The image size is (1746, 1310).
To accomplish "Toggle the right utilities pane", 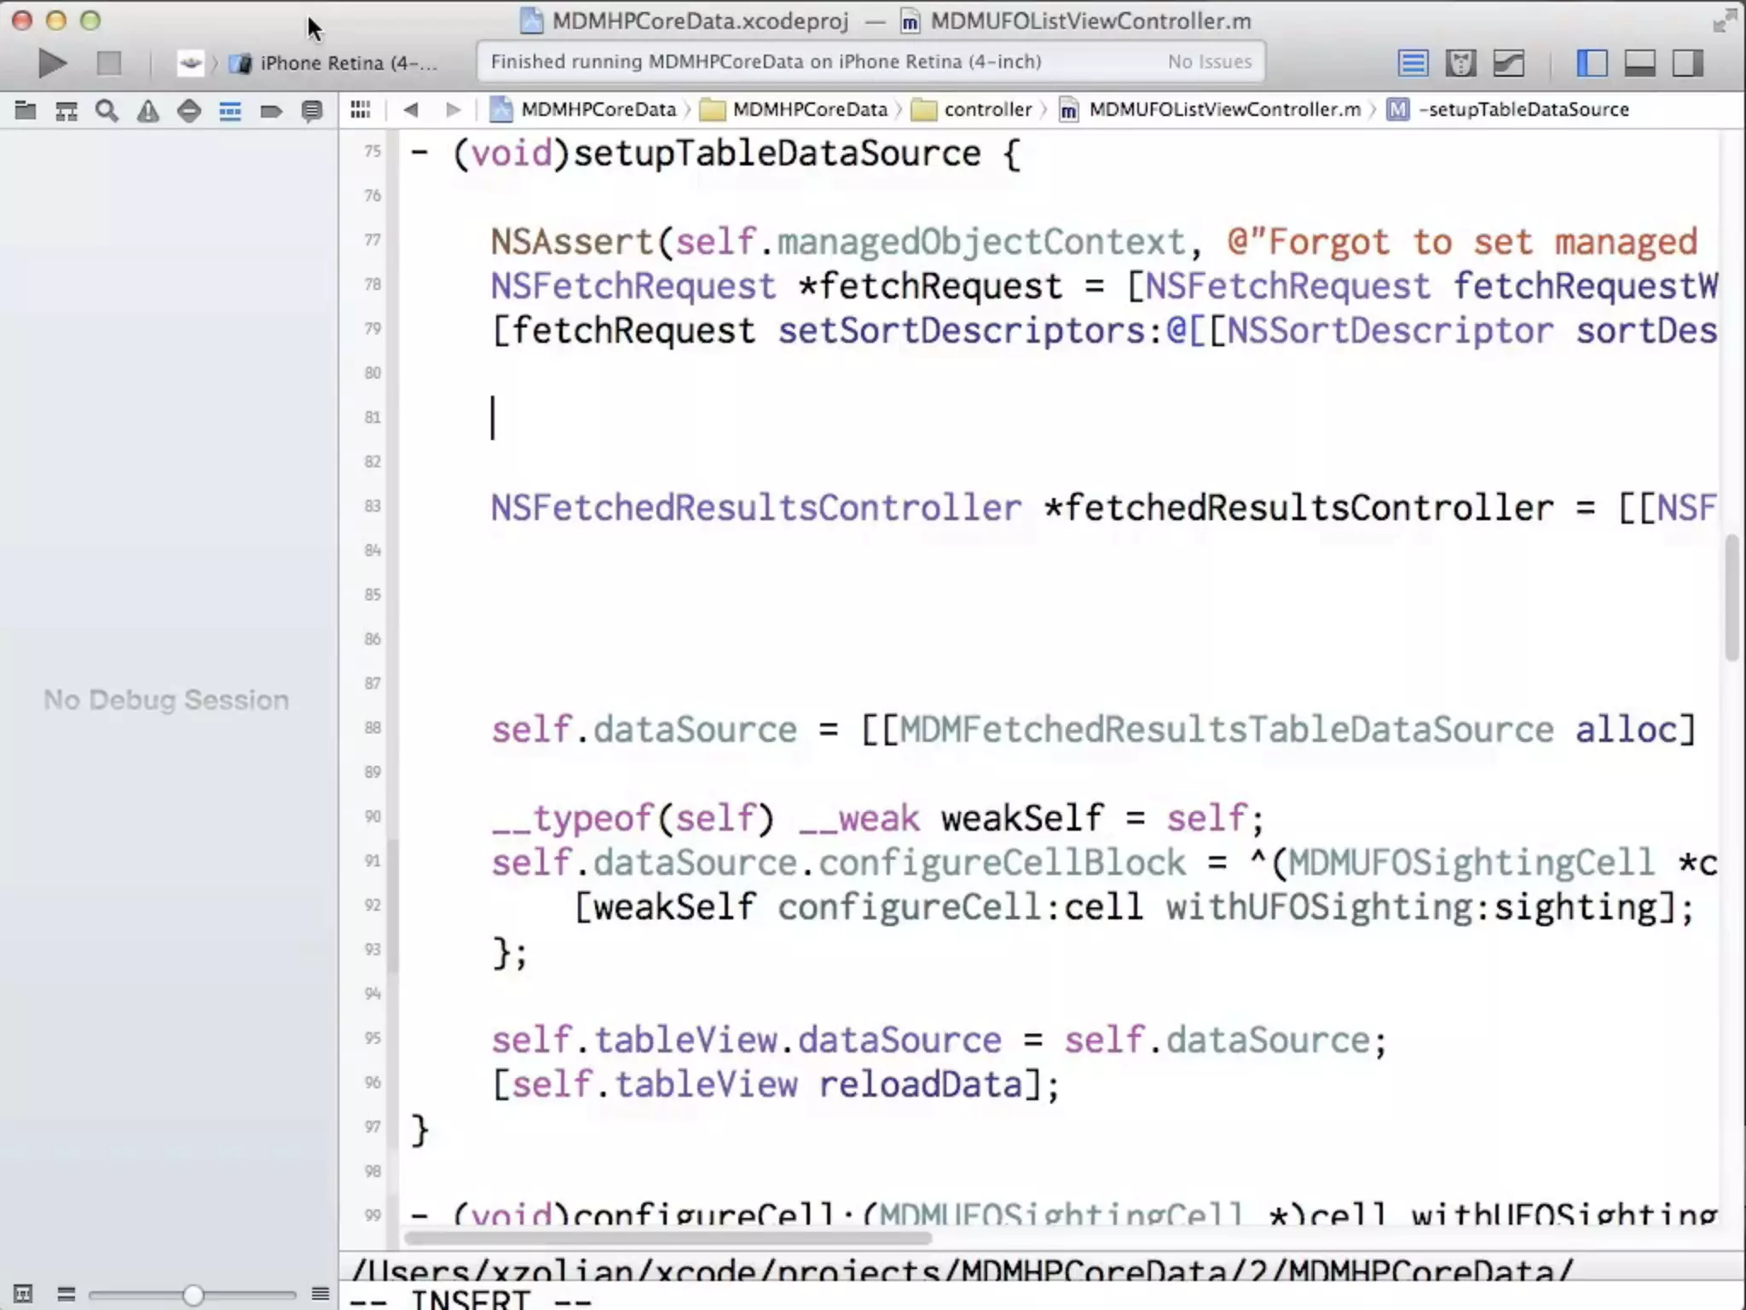I will point(1687,63).
